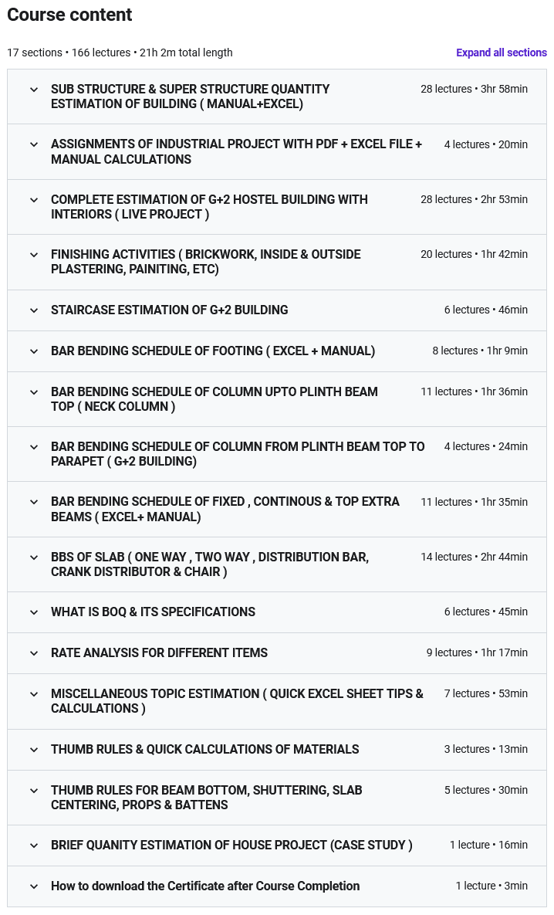The image size is (554, 915).
Task: Expand the ASSIGNMENTS OF INDUSTRIAL PROJECT chevron
Action: coord(34,144)
